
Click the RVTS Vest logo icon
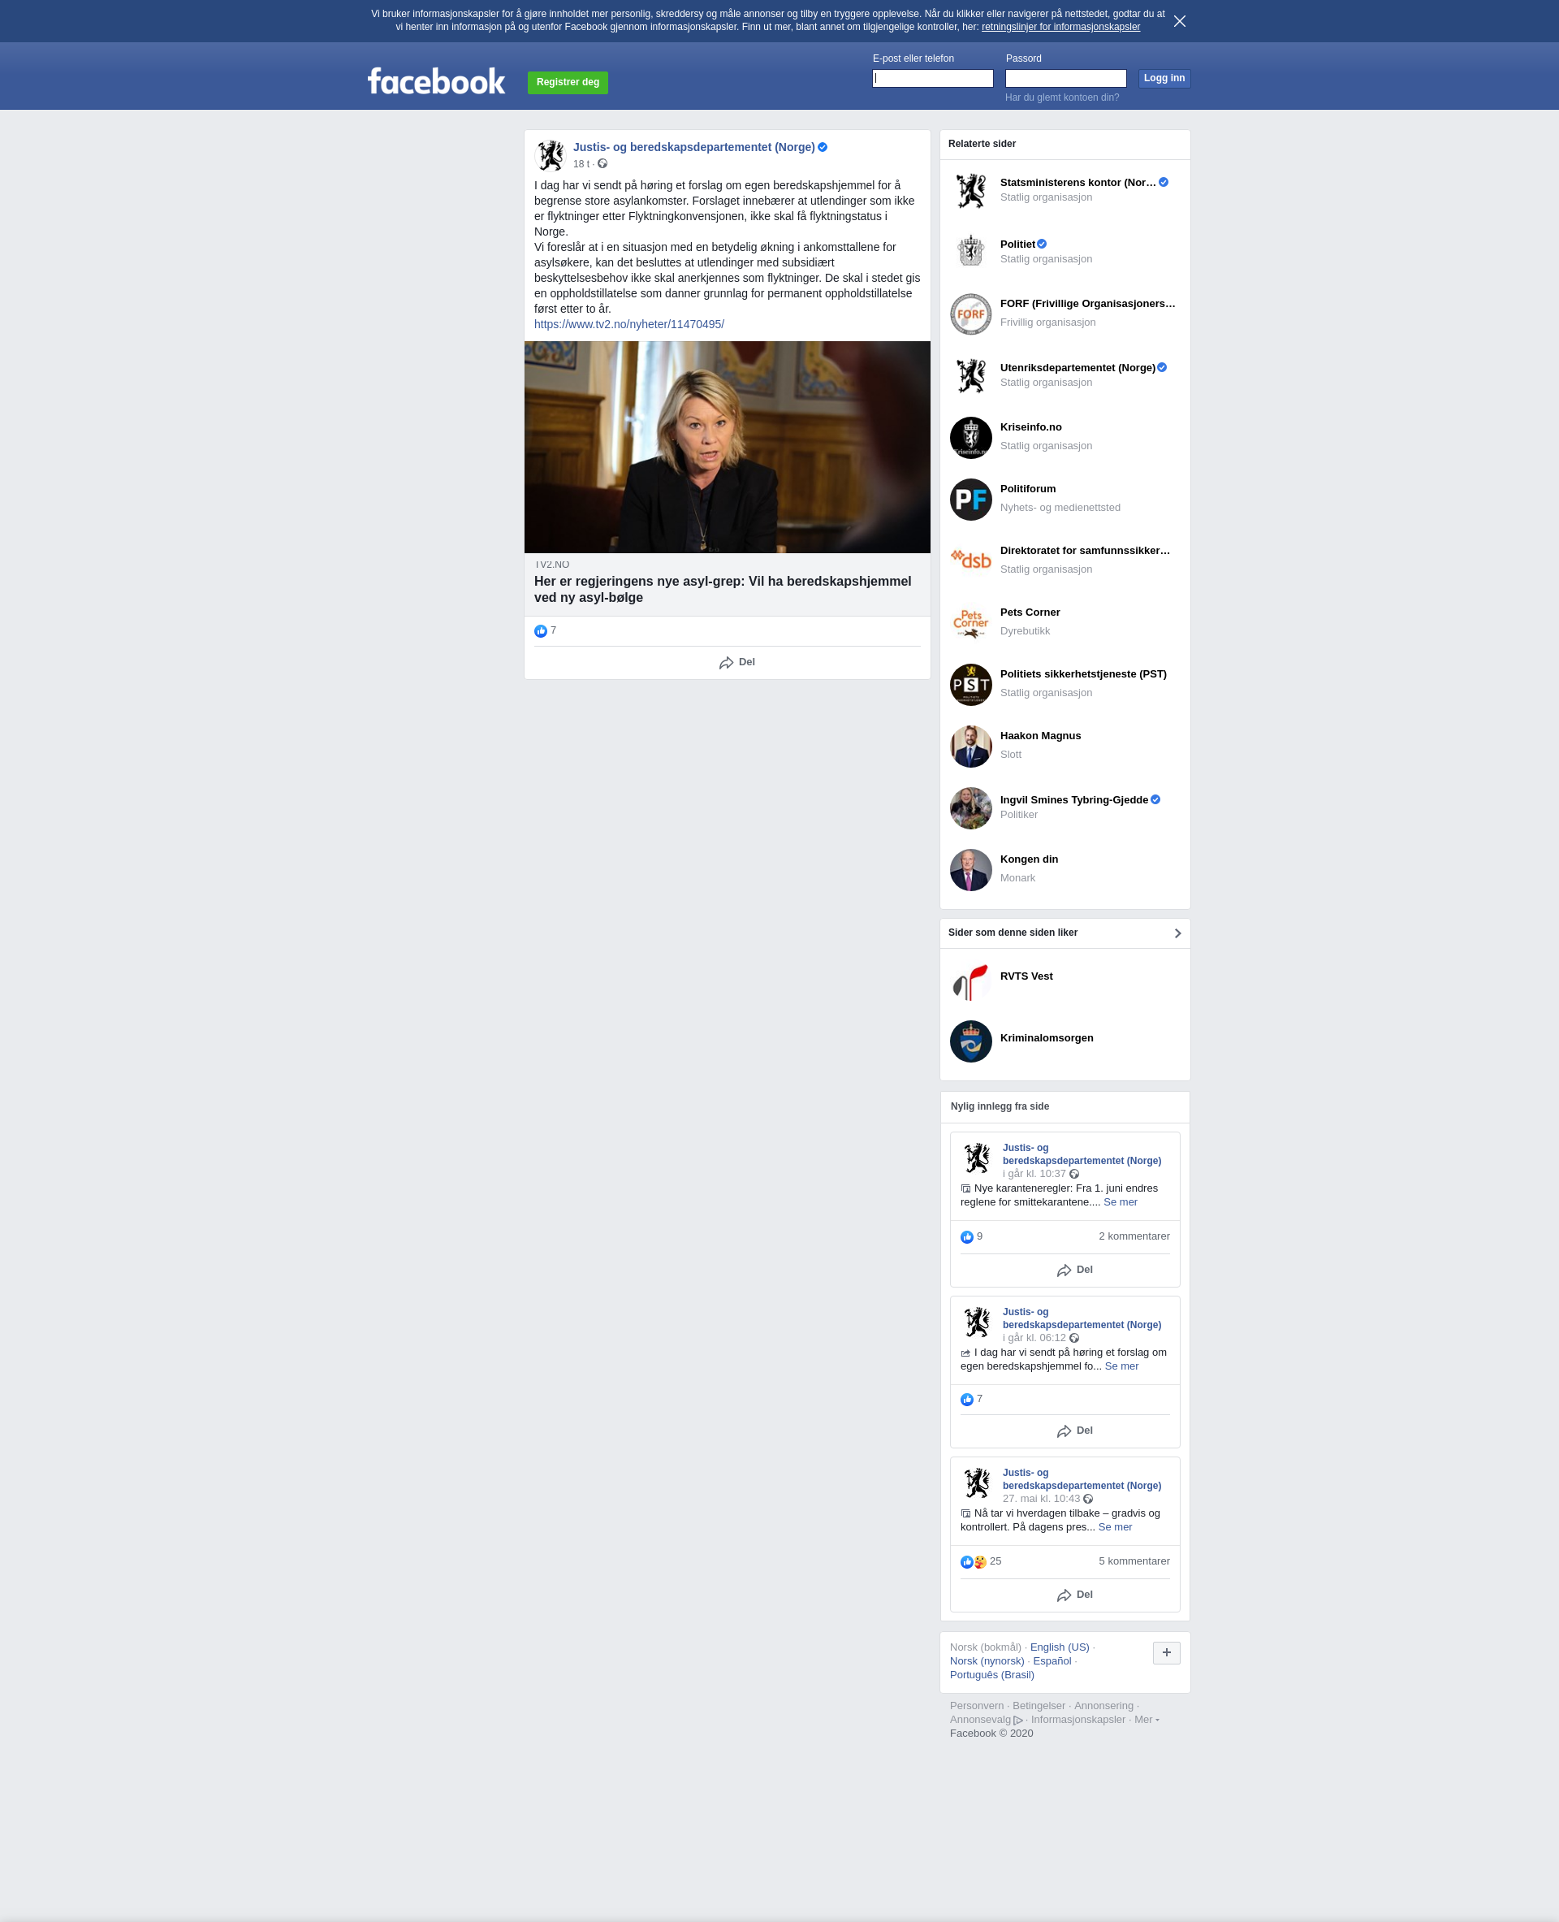click(x=971, y=981)
